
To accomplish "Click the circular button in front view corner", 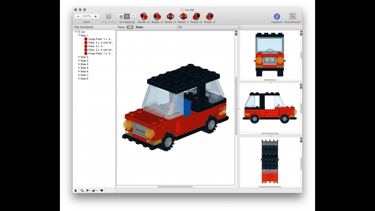I will tap(301, 34).
